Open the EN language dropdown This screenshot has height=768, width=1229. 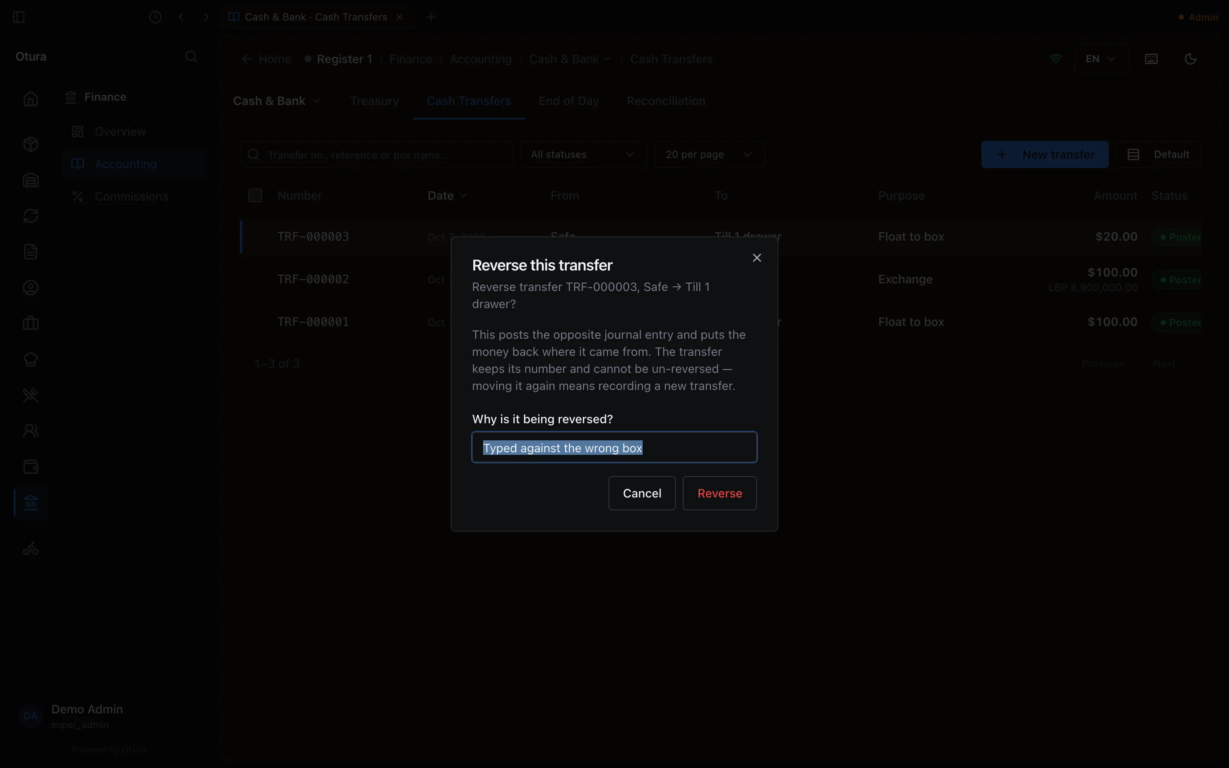tap(1101, 59)
